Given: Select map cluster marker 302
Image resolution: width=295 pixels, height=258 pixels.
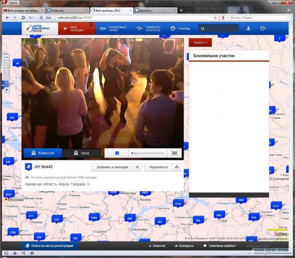Looking at the screenshot, I should pyautogui.click(x=76, y=238).
